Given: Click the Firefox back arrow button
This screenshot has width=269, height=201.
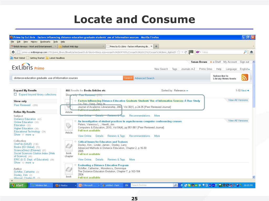Looking at the screenshot, I should pyautogui.click(x=13, y=52).
